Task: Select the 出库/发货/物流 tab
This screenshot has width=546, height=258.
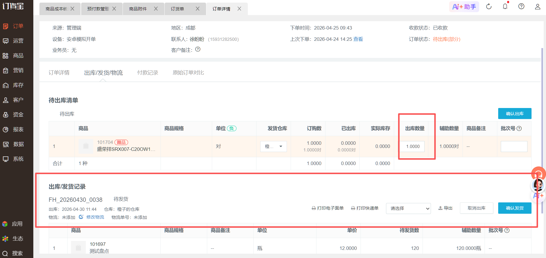Action: [103, 73]
